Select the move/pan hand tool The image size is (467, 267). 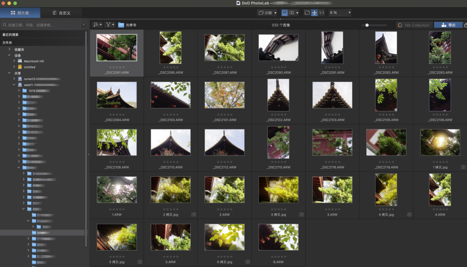314,13
